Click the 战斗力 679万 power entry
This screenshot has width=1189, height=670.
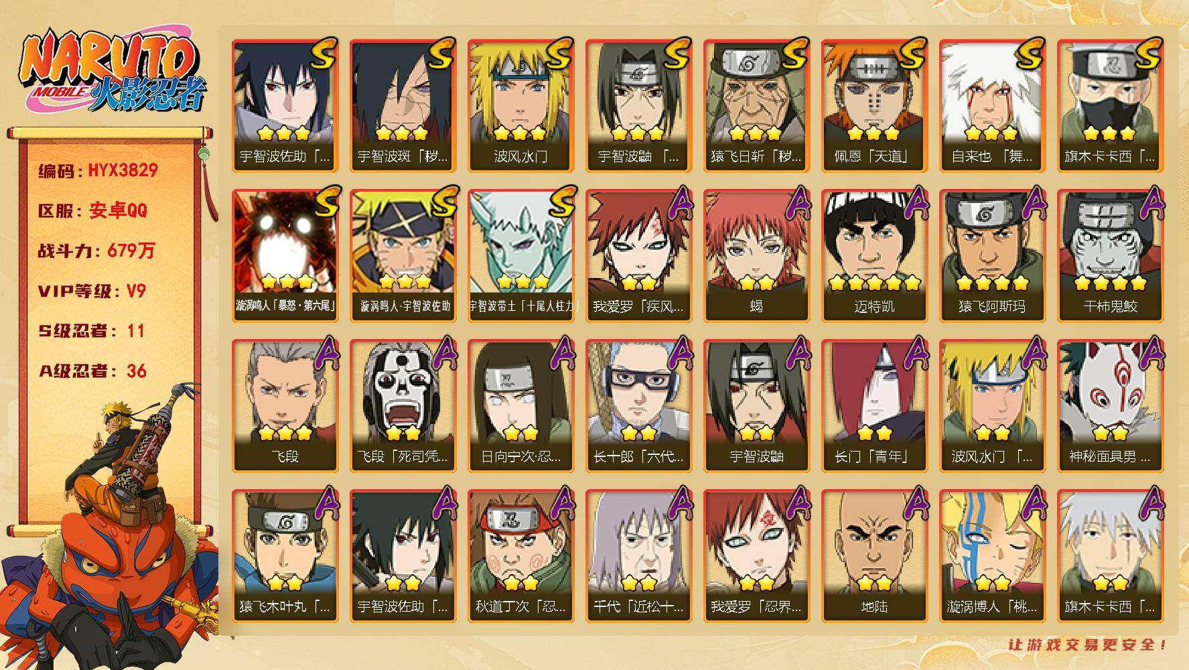96,251
